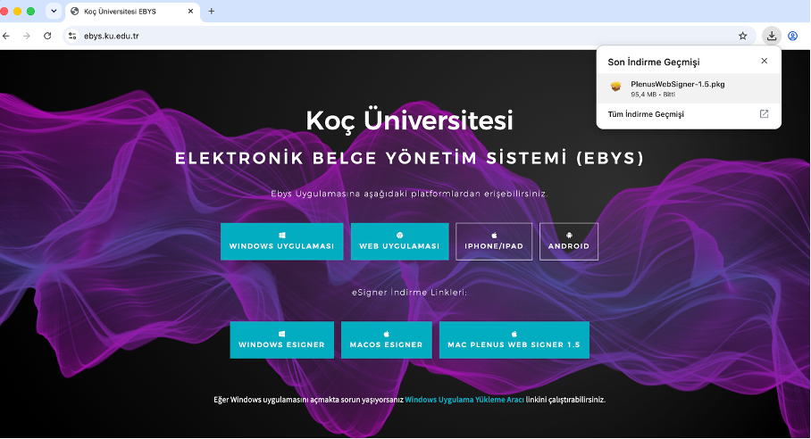Download Mac Plenus Web Signer 1.5
811x439 pixels.
pos(514,340)
